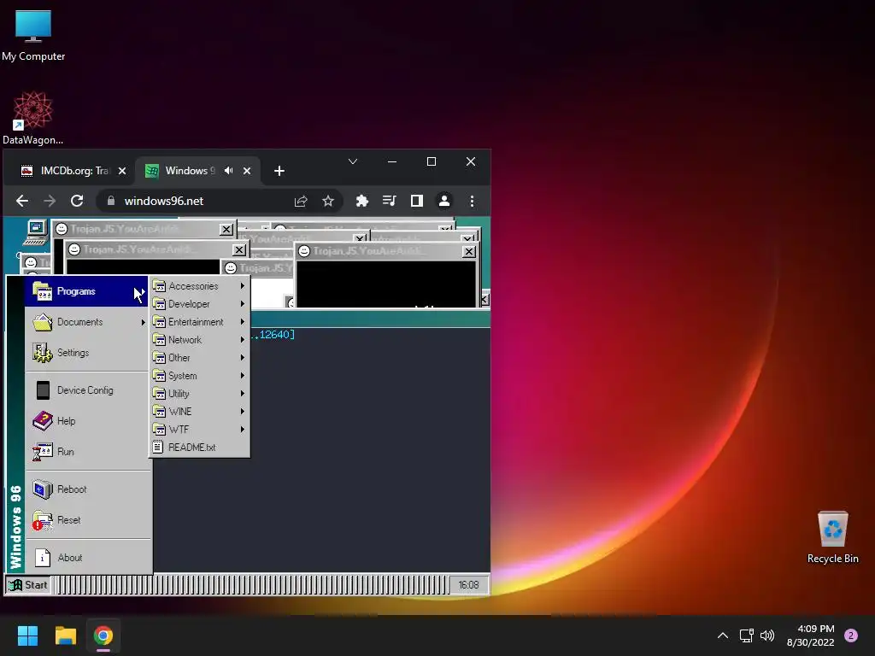Open Documents in the start menu
This screenshot has height=656, width=875.
86,322
